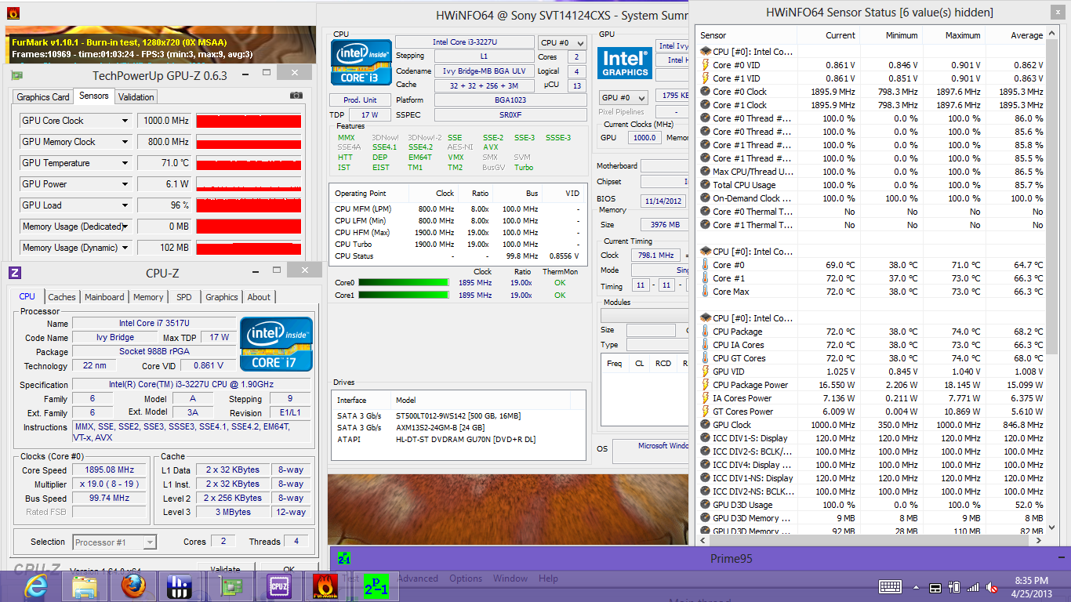Open Prime95 Options menu

(x=466, y=578)
